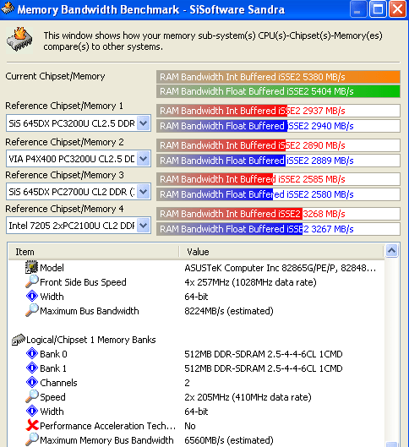
Task: Select the 6560MB/s (estimated) value
Action: pyautogui.click(x=229, y=440)
